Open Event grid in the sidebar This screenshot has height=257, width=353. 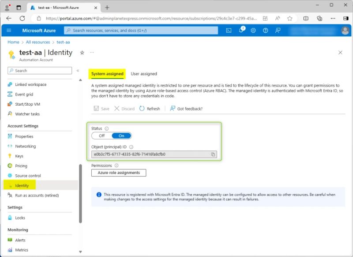(x=23, y=94)
